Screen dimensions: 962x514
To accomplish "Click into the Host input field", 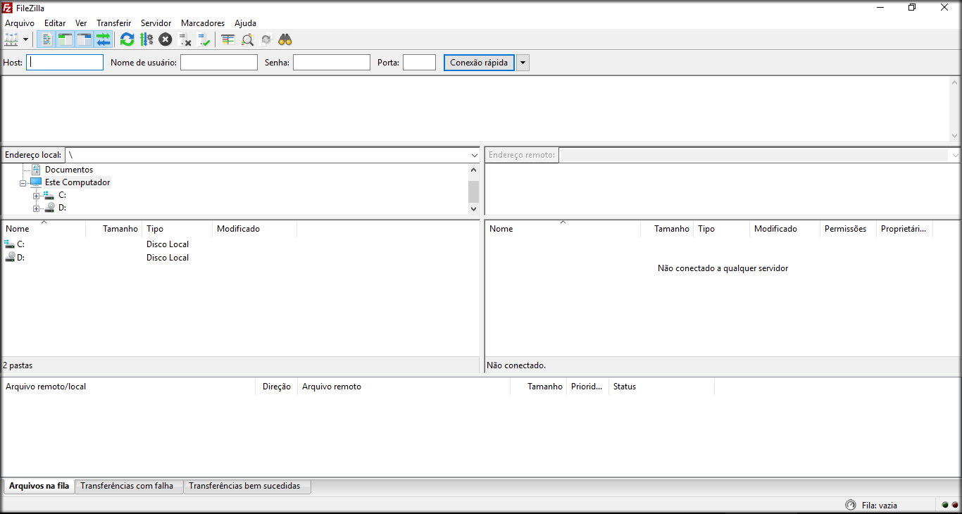I will (65, 63).
